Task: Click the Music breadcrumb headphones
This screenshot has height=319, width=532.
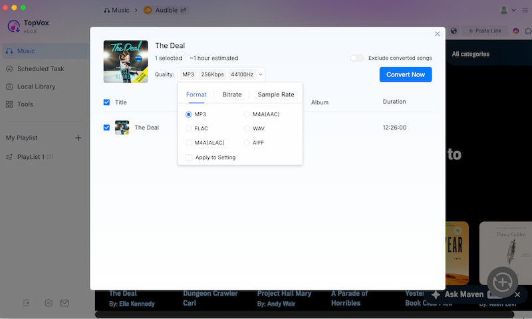Action: 107,10
